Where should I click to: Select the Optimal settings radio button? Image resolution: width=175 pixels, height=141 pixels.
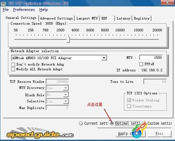coord(112,123)
